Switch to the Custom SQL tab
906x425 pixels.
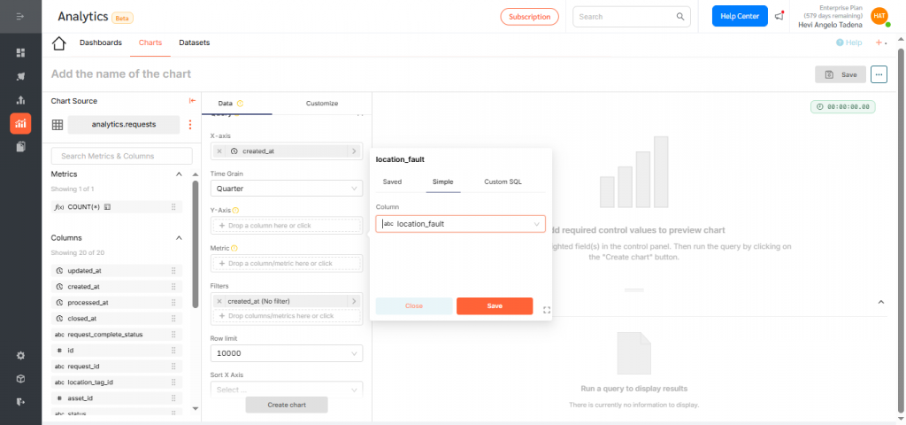pos(503,182)
